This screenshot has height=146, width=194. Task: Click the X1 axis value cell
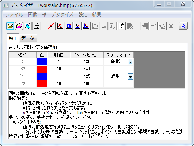pyautogui.click(x=59, y=62)
